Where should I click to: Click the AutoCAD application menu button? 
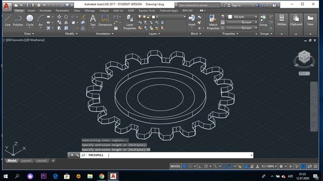pyautogui.click(x=7, y=6)
